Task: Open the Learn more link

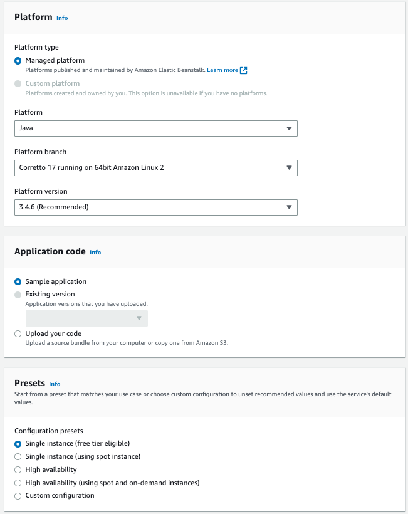Action: click(222, 70)
